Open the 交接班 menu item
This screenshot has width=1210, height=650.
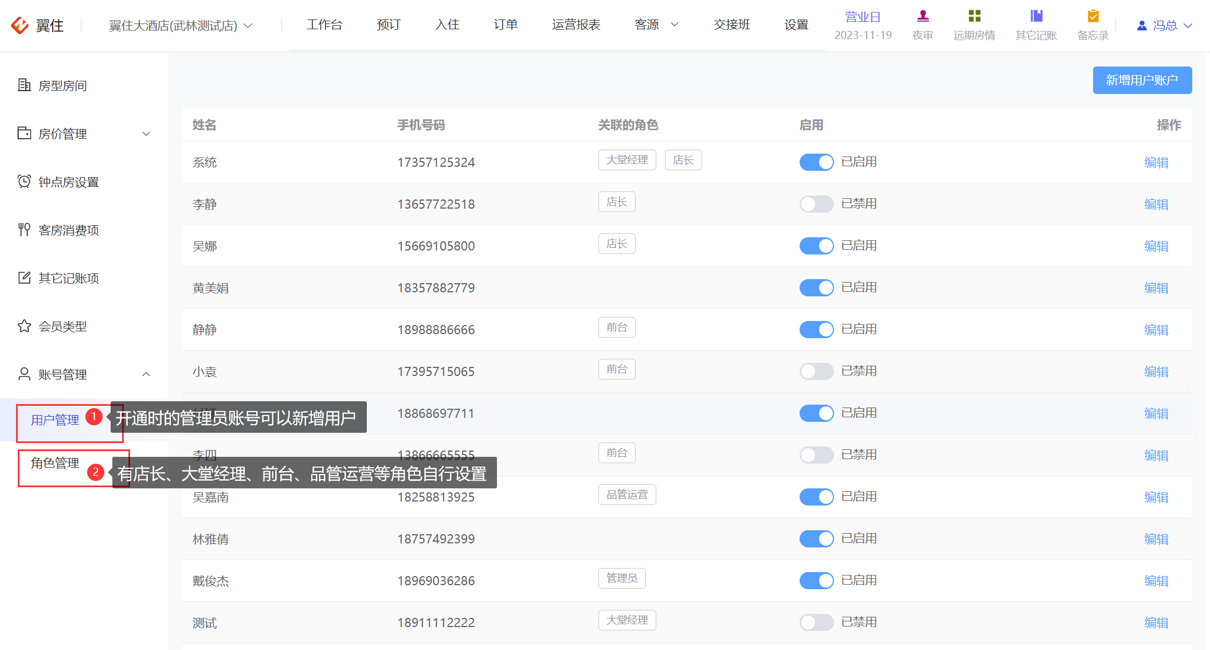tap(732, 25)
